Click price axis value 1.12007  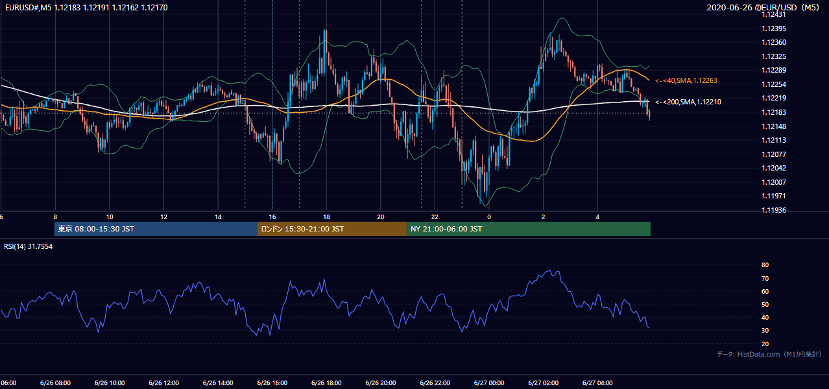775,182
